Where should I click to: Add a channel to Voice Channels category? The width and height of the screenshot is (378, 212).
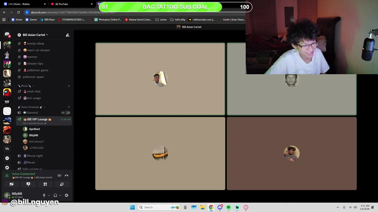click(x=69, y=107)
